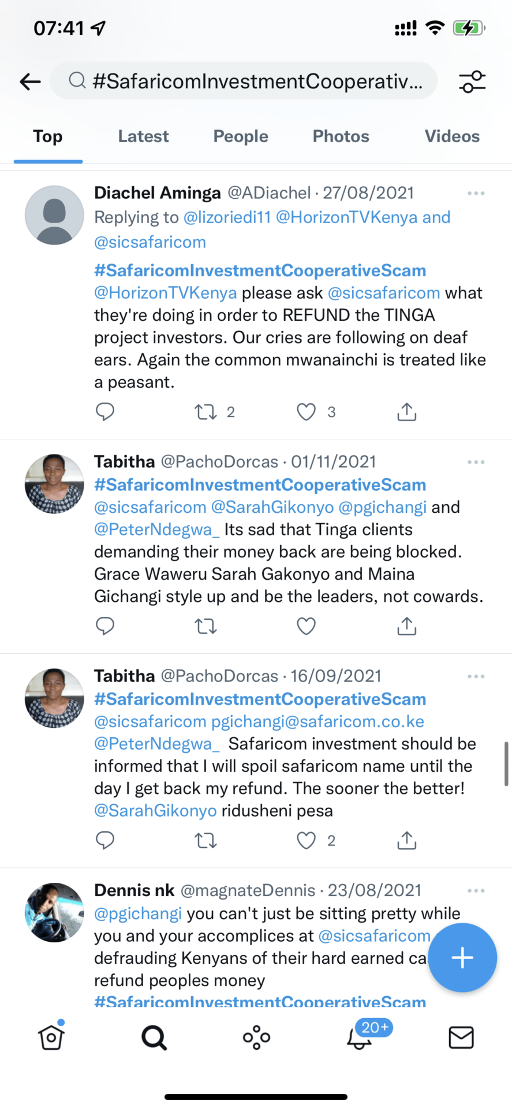The image size is (512, 1110).
Task: Compose new tweet with plus button
Action: pyautogui.click(x=462, y=958)
